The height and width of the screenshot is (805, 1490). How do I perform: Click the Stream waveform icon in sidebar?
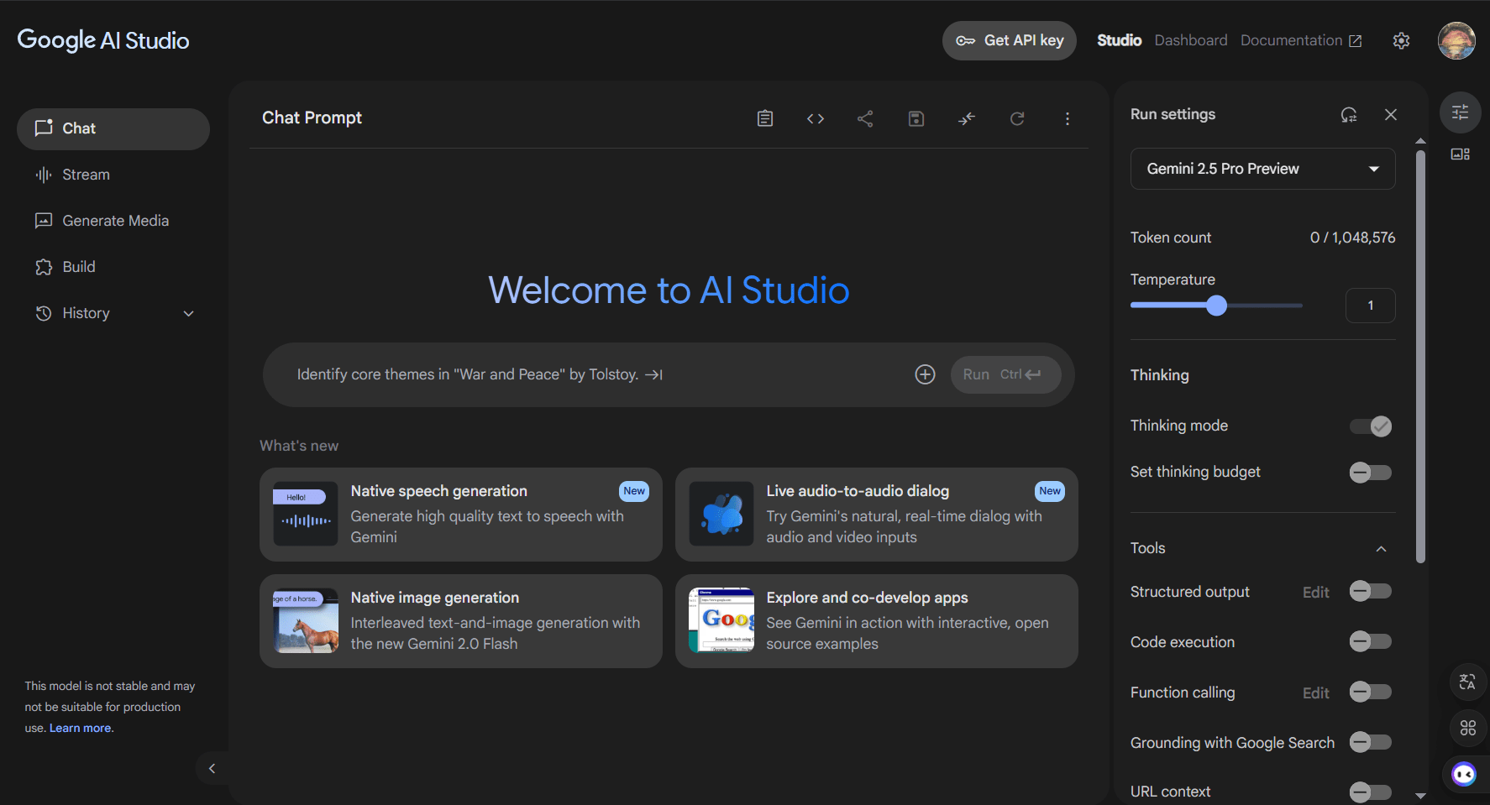pyautogui.click(x=44, y=175)
